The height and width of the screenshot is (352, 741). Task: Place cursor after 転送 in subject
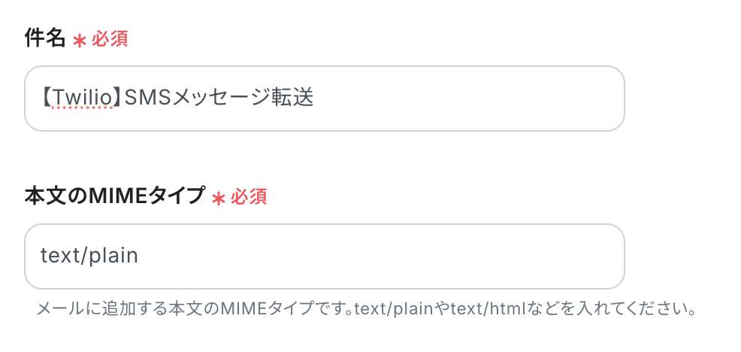pyautogui.click(x=314, y=98)
